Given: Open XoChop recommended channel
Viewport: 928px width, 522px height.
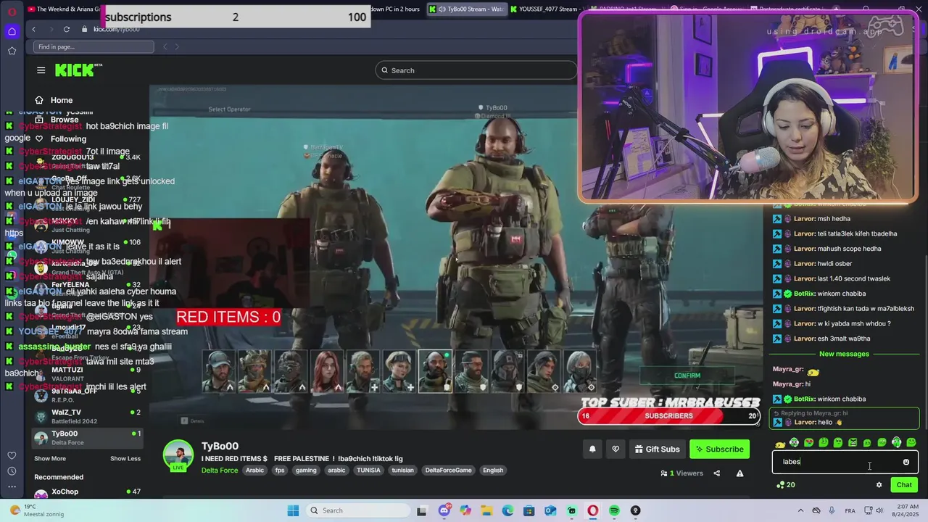Looking at the screenshot, I should click(86, 494).
